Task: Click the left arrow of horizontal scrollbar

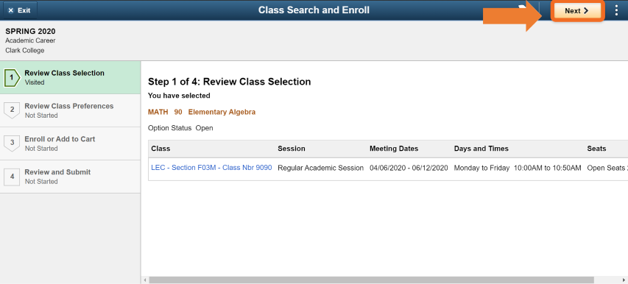Action: (145, 280)
